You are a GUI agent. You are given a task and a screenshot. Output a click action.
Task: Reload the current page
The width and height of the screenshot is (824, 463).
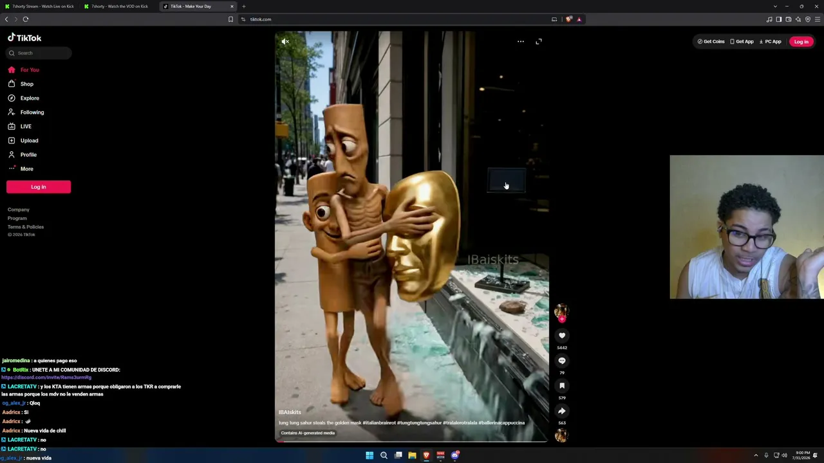click(x=26, y=19)
